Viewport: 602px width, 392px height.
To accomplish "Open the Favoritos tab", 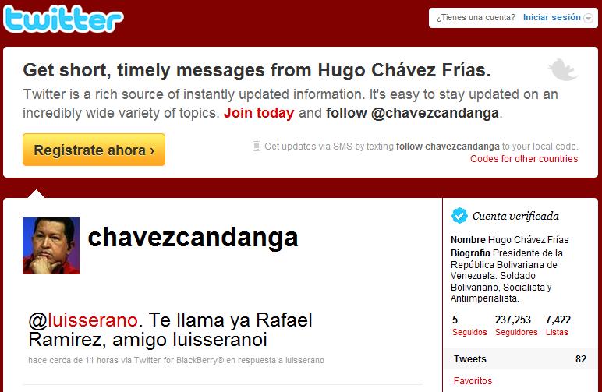I will click(473, 381).
